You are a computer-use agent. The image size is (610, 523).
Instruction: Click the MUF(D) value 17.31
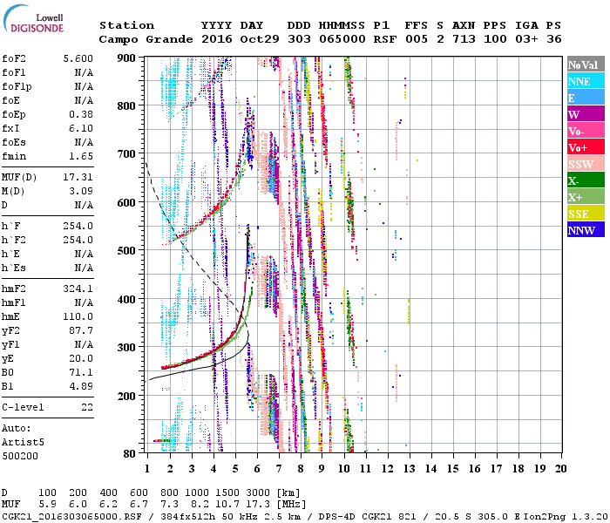78,177
